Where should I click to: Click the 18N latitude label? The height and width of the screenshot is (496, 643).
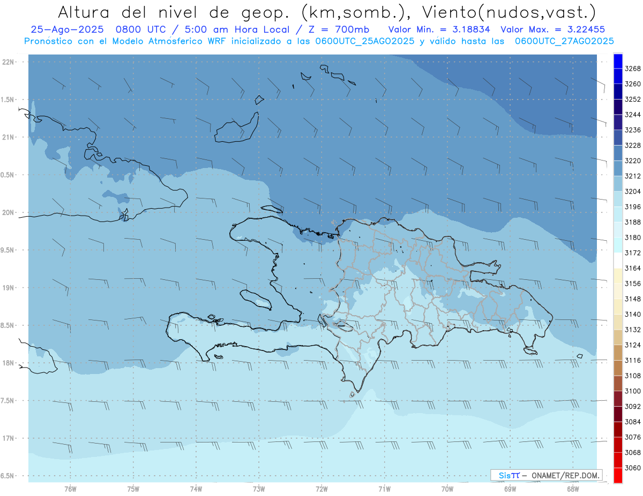(9, 363)
